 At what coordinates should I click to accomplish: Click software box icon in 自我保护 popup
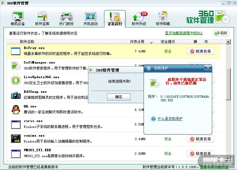[x=155, y=83]
